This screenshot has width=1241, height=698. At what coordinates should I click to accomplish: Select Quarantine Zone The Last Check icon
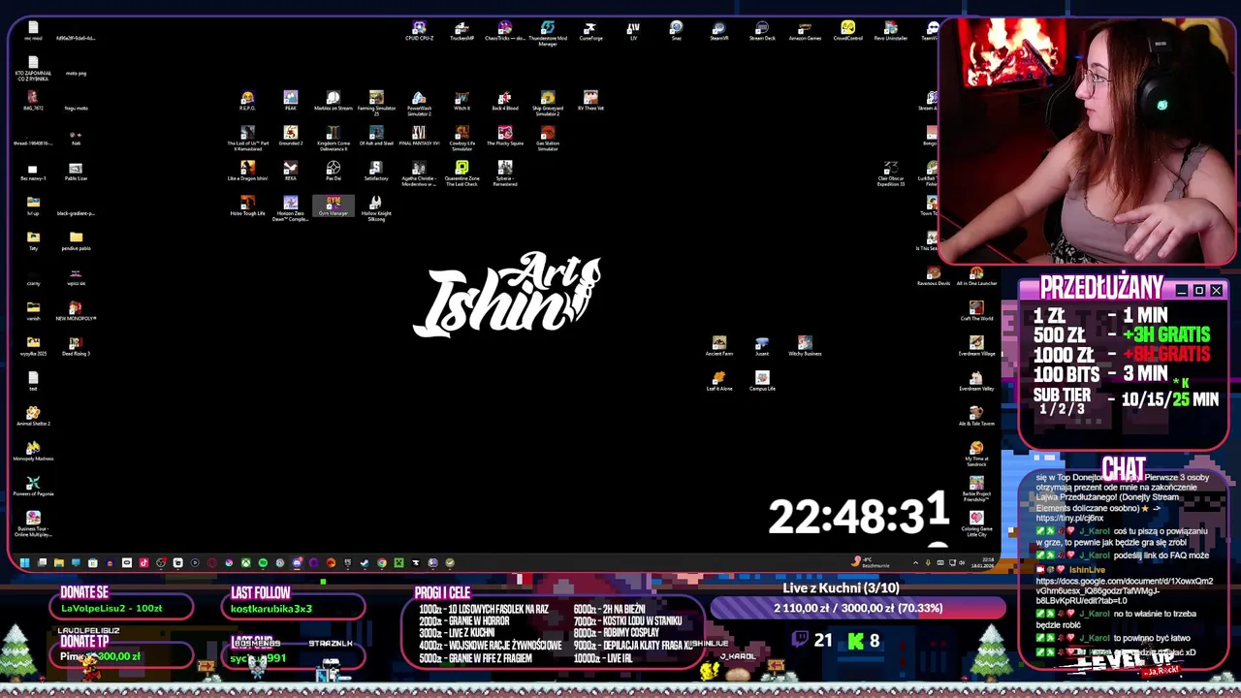[x=461, y=174]
